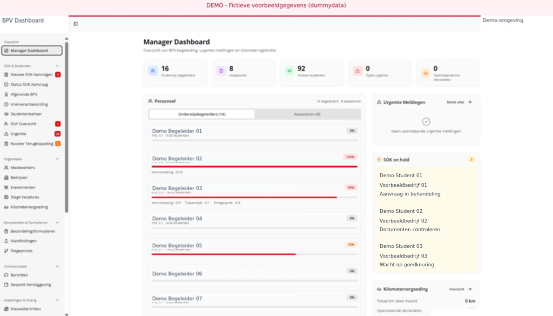Open Beoordelingsformulieren page

(x=32, y=231)
